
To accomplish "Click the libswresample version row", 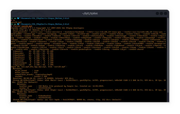I will [33, 63].
